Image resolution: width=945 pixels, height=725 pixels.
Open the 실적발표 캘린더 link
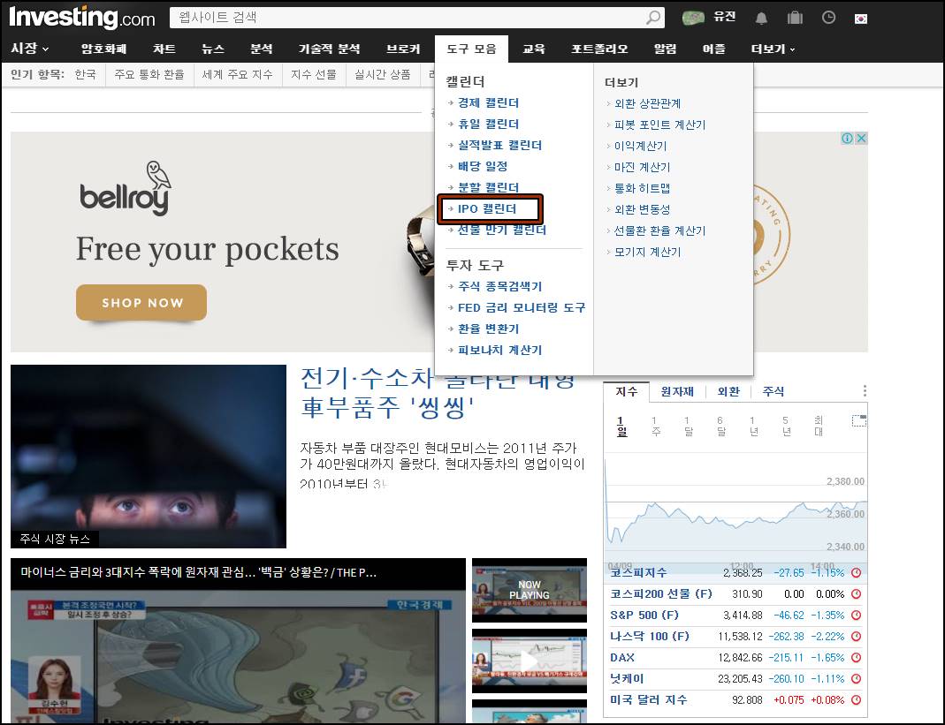[499, 145]
